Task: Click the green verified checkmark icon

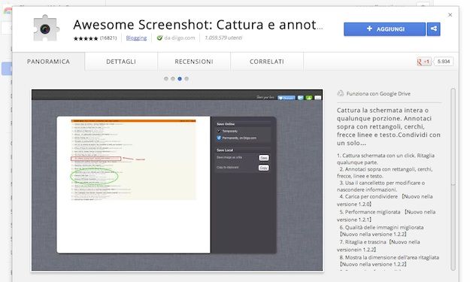Action: [159, 38]
